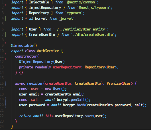The width and height of the screenshot is (151, 130).
Task: Click line number 5 in the gutter
Action: click(x=3, y=24)
